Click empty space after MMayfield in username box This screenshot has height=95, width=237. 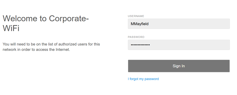click(x=189, y=24)
